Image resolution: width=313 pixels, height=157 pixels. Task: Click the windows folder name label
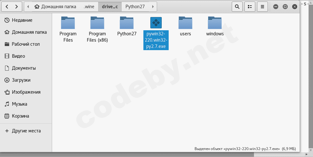coord(215,34)
